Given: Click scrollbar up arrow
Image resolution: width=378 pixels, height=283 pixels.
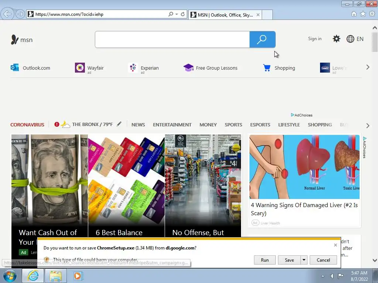Looking at the screenshot, I should point(375,28).
